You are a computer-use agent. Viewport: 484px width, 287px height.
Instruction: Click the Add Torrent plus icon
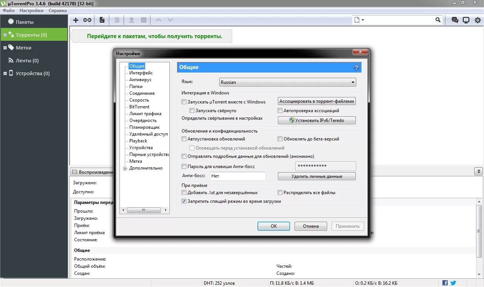pos(76,20)
